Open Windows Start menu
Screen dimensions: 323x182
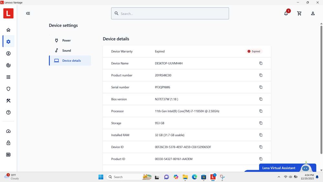pyautogui.click(x=101, y=177)
